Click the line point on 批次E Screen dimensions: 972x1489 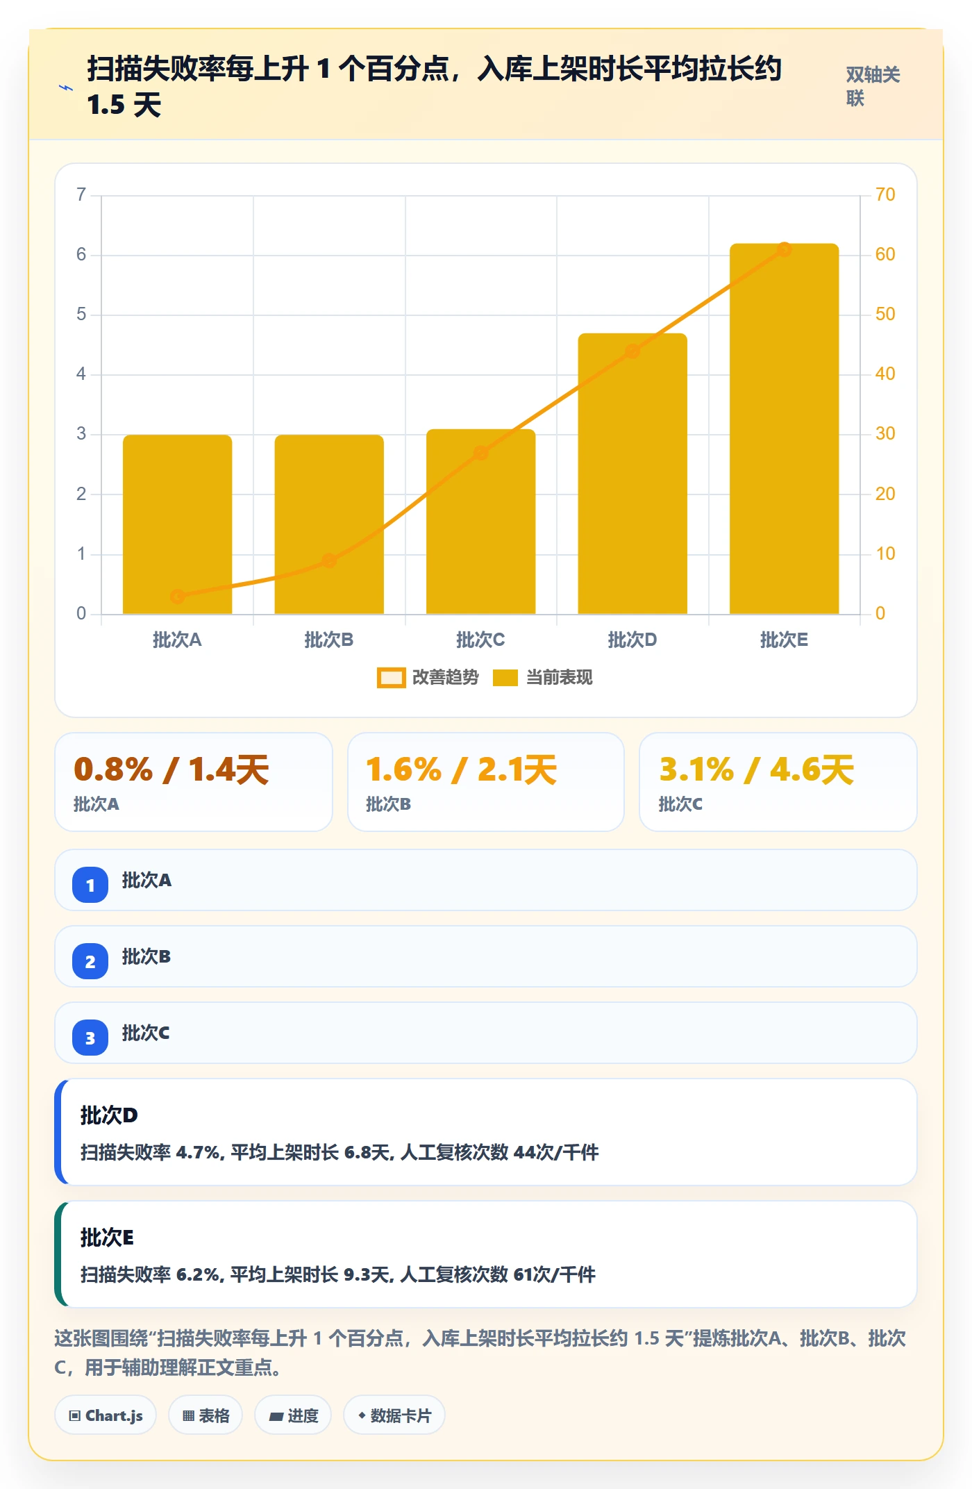784,249
